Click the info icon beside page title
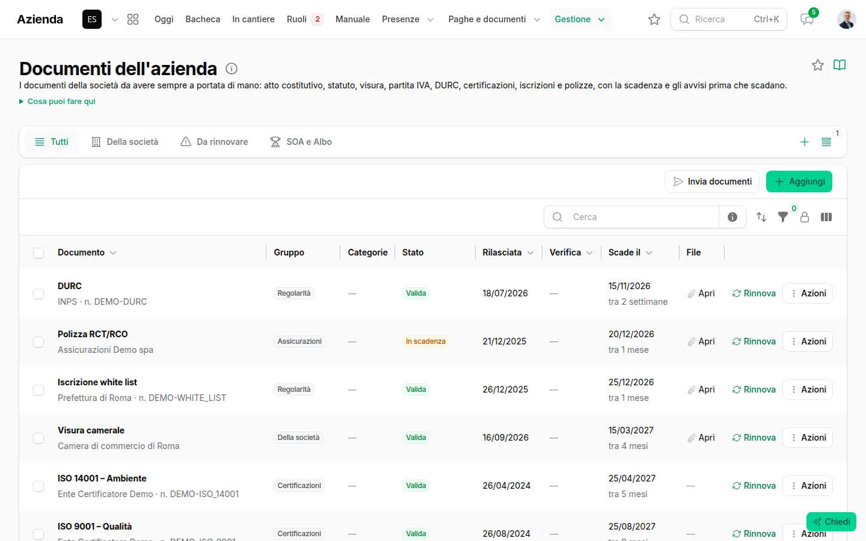 232,69
